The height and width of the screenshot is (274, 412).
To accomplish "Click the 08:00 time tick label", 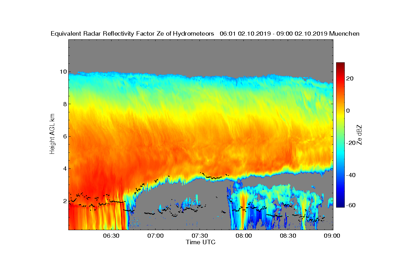I will pyautogui.click(x=244, y=236).
